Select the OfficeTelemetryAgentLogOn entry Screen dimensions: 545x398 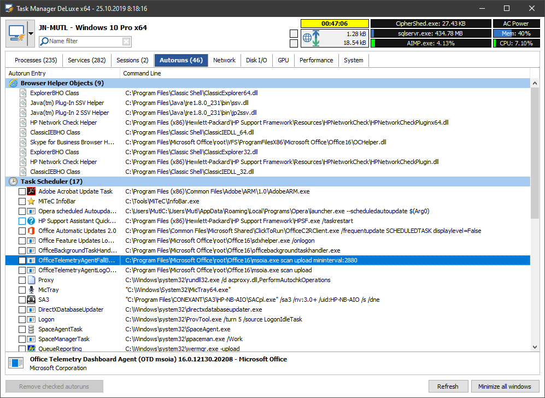tap(268, 270)
